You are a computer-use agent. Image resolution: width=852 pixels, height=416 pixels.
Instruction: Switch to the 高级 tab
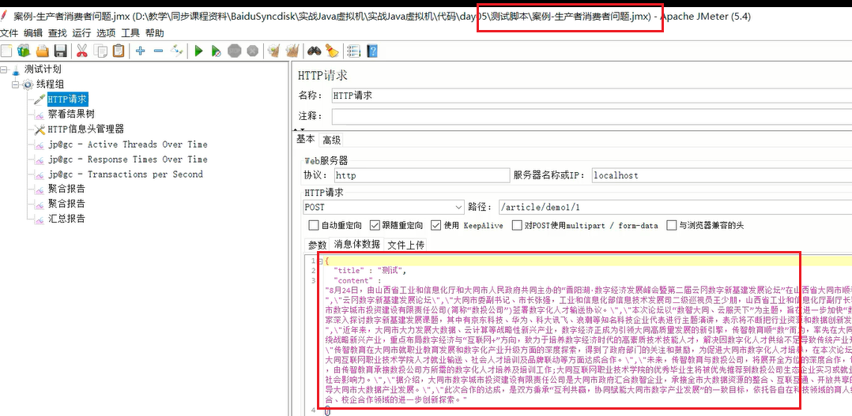pyautogui.click(x=331, y=140)
